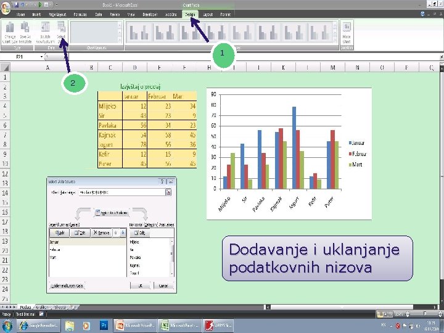The width and height of the screenshot is (444, 333).
Task: Click the Mart legend entry in chart
Action: [x=356, y=165]
